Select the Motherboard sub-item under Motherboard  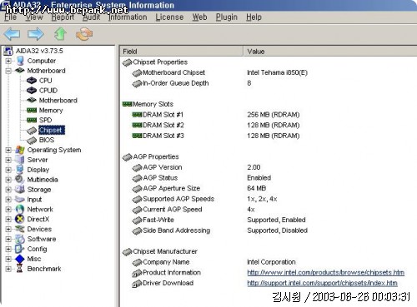[58, 101]
